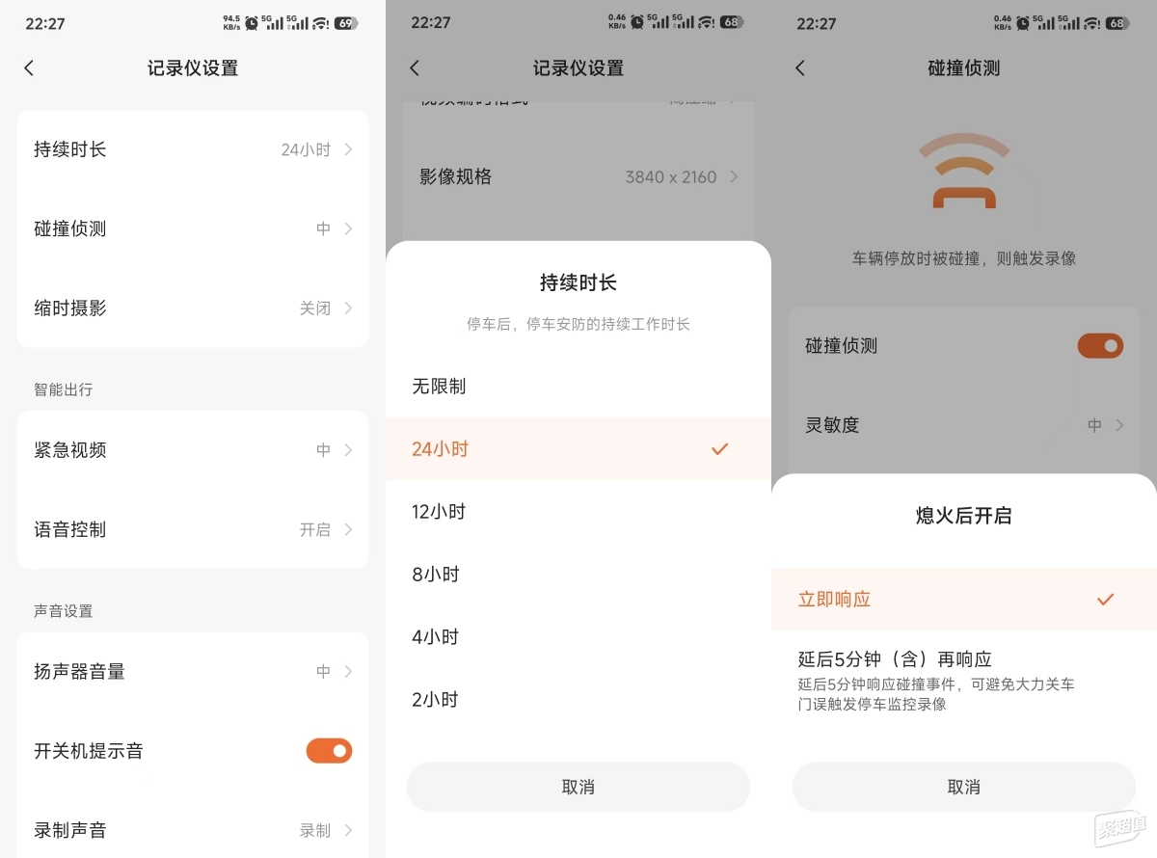1157x858 pixels.
Task: Tap the arrow on 录制声音 row
Action: click(348, 830)
